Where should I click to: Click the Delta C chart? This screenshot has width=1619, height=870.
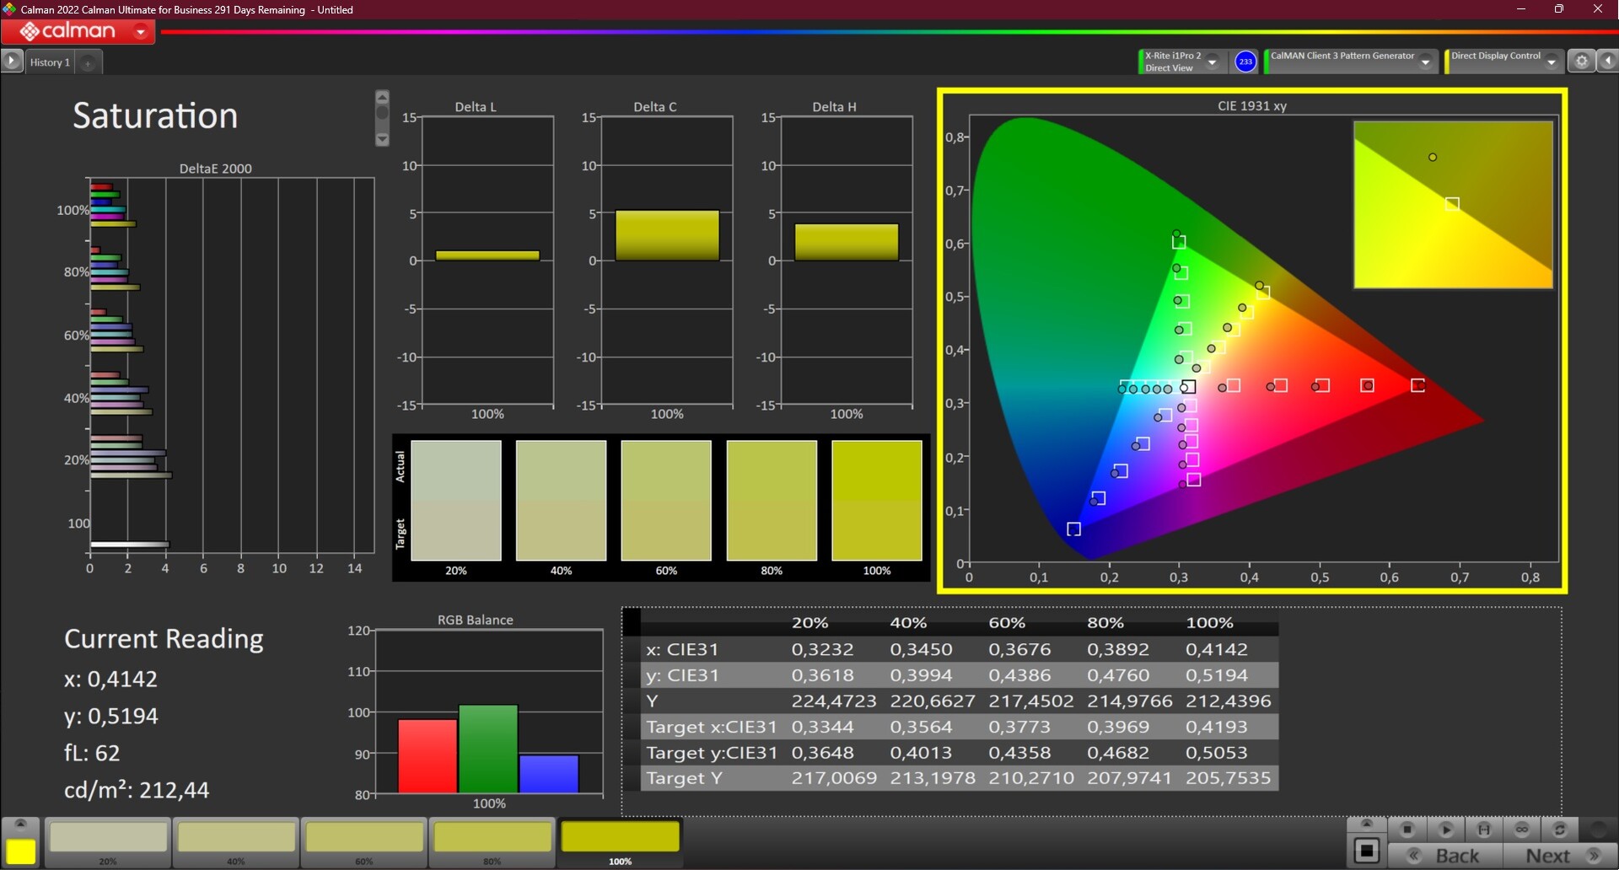667,261
